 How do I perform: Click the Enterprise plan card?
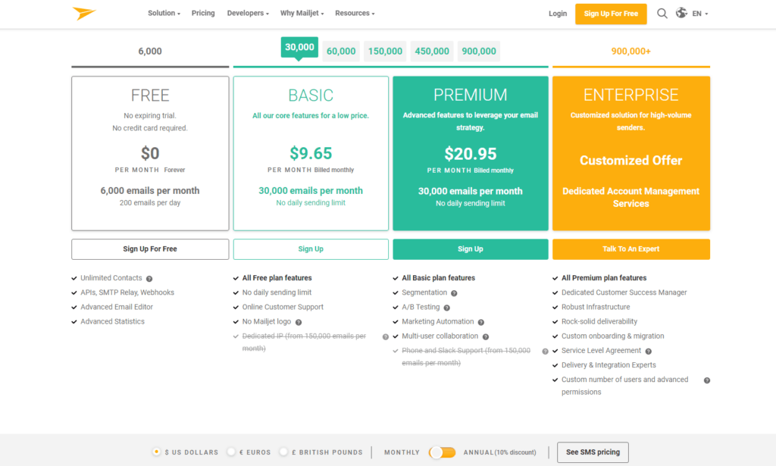[x=631, y=153]
